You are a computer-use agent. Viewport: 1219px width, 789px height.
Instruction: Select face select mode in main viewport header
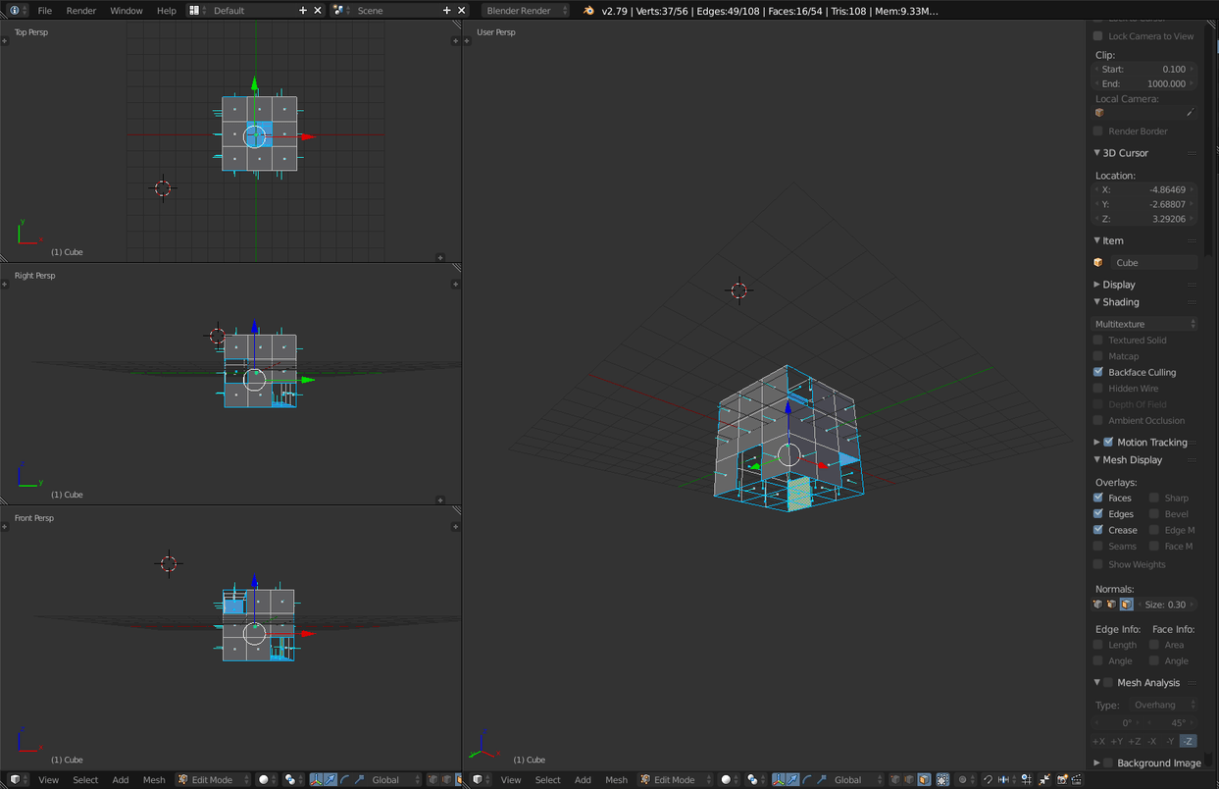point(924,779)
